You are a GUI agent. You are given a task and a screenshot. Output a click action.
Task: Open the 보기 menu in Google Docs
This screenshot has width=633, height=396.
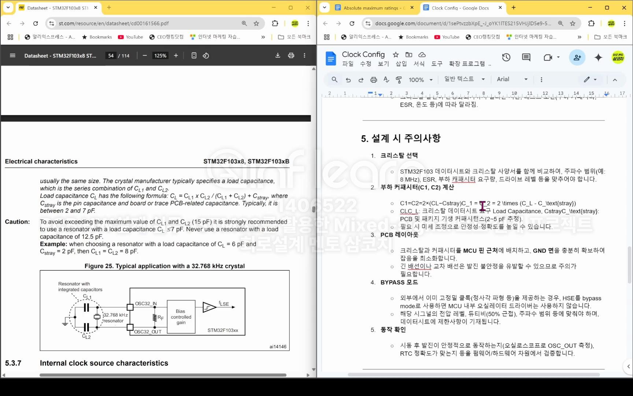(x=384, y=64)
